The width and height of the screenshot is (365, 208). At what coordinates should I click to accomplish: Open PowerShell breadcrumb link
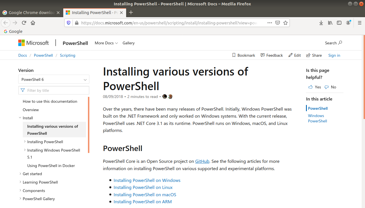(x=43, y=55)
